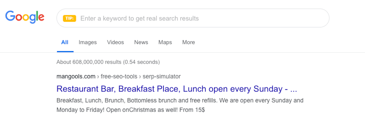The height and width of the screenshot is (123, 365).
Task: Click the free-seo-tools breadcrumb segment
Action: point(119,77)
